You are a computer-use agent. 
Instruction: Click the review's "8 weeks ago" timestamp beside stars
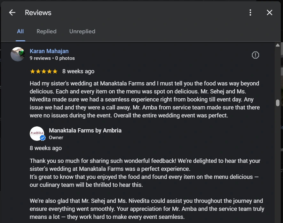coord(78,71)
